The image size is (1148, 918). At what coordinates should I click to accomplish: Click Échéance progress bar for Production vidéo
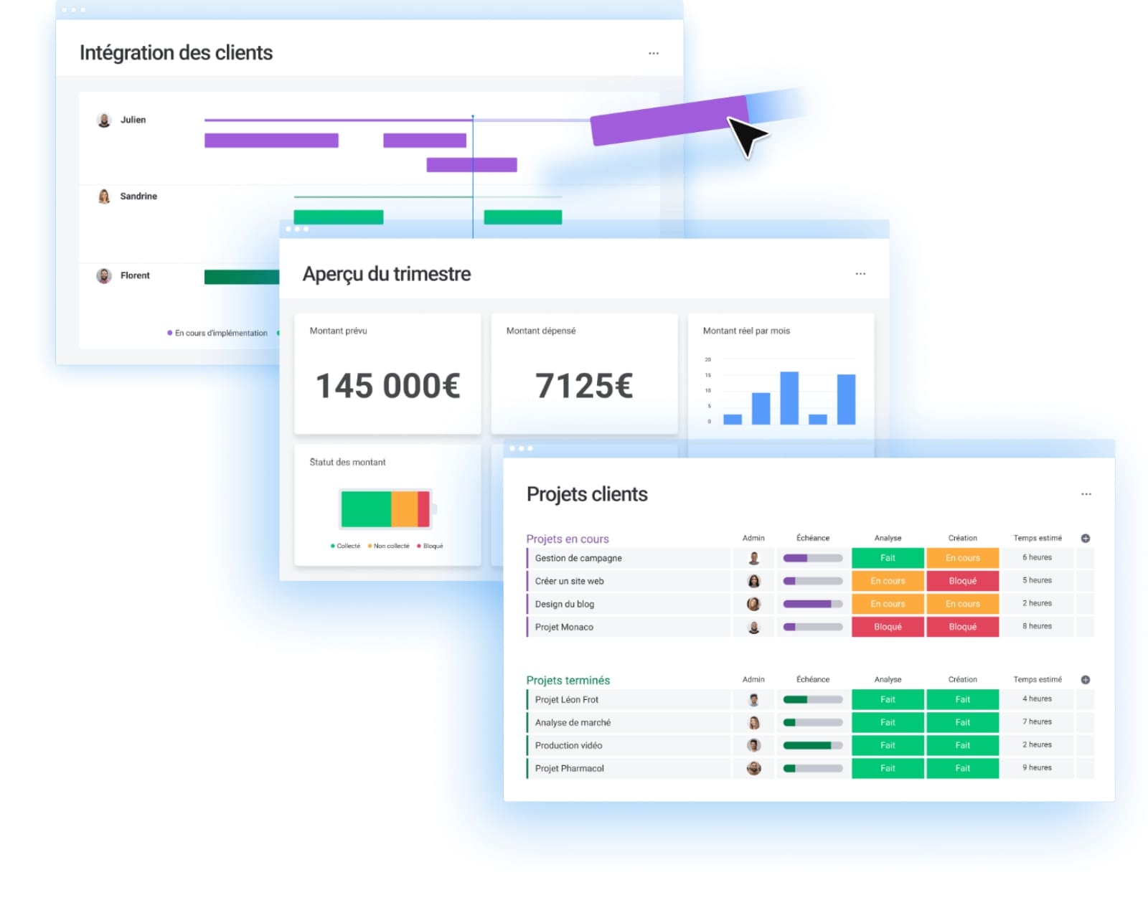coord(813,745)
